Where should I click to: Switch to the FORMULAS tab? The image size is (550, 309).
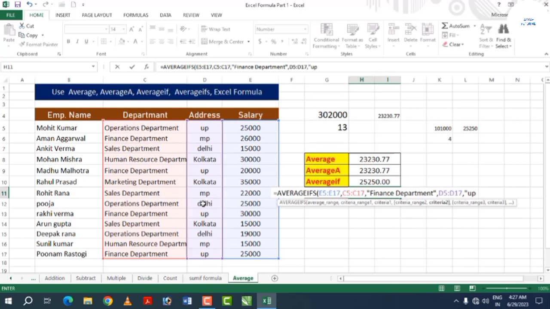pos(136,15)
